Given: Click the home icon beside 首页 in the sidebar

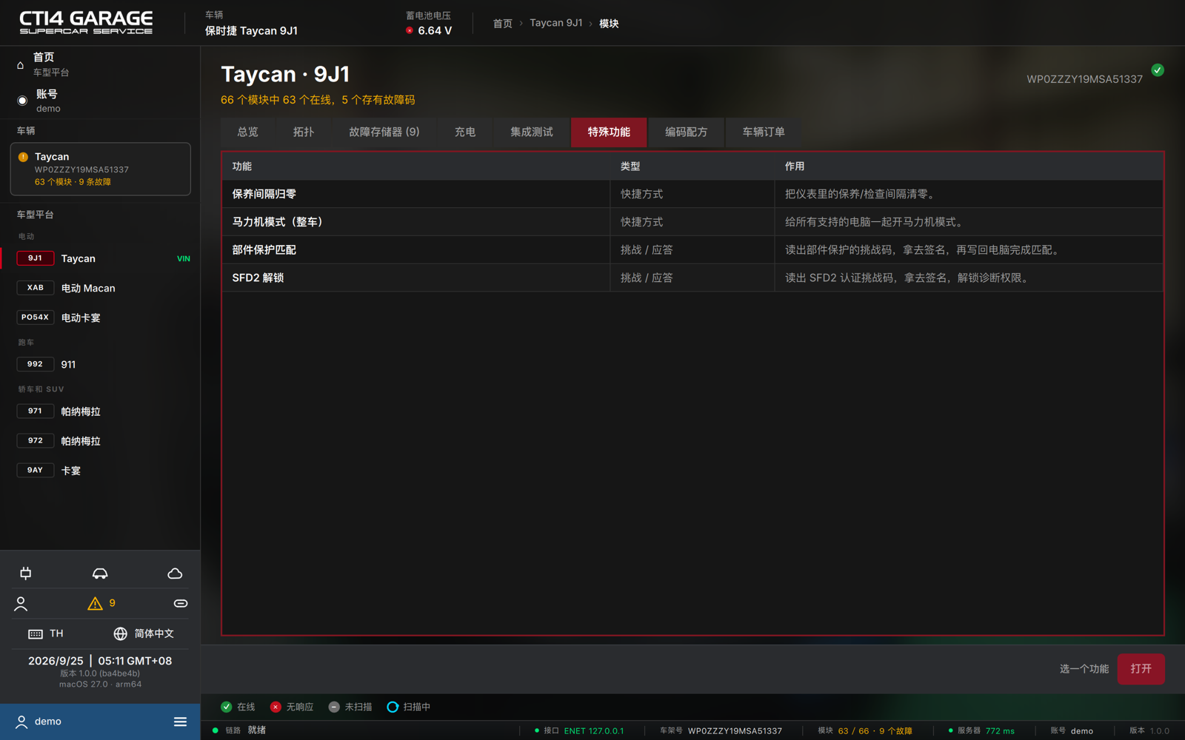Looking at the screenshot, I should [20, 65].
